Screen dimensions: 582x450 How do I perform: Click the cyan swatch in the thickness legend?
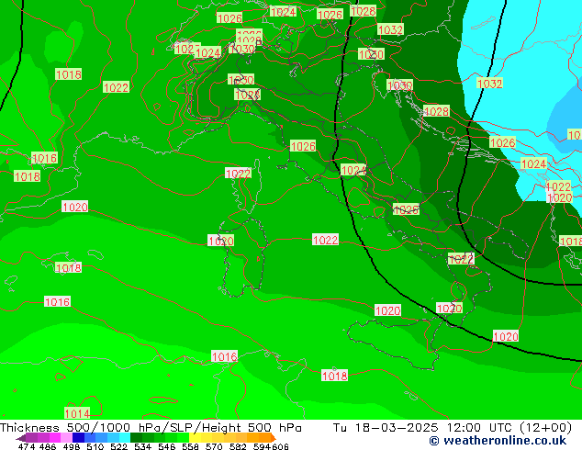pos(125,438)
